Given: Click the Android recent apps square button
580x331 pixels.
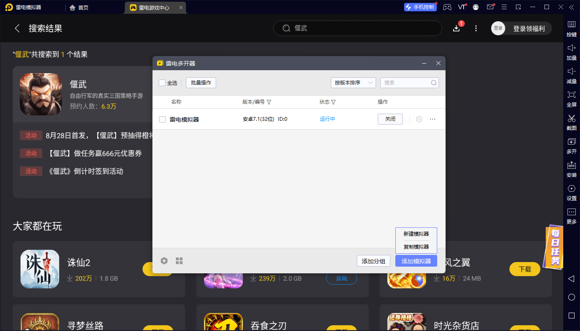Looking at the screenshot, I should 571,316.
